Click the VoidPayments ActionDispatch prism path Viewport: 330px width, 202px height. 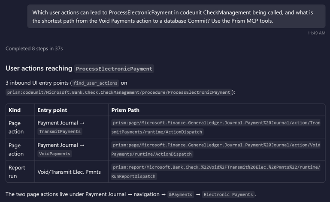click(216, 149)
